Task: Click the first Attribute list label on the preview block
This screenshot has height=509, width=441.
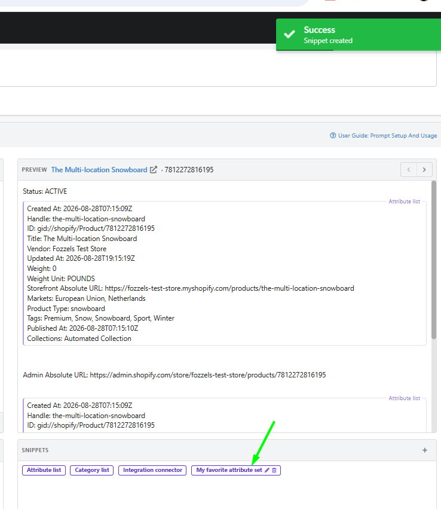Action: tap(405, 201)
